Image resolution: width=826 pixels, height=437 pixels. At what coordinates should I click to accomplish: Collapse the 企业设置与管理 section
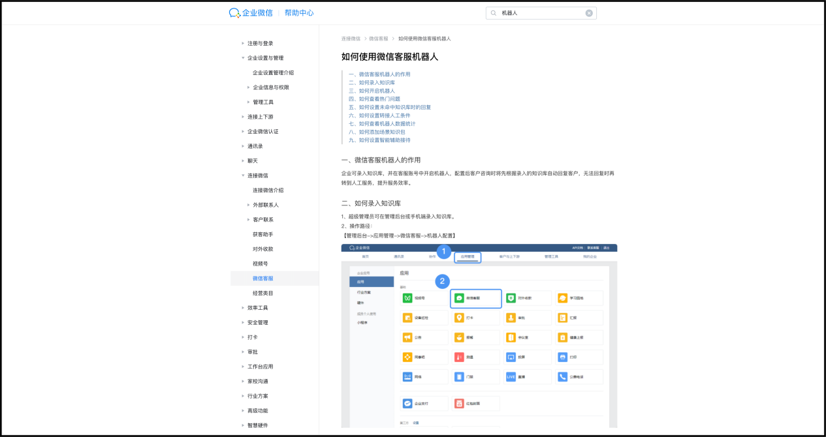coord(243,58)
